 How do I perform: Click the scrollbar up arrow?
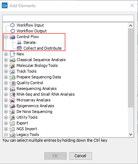click(130, 26)
